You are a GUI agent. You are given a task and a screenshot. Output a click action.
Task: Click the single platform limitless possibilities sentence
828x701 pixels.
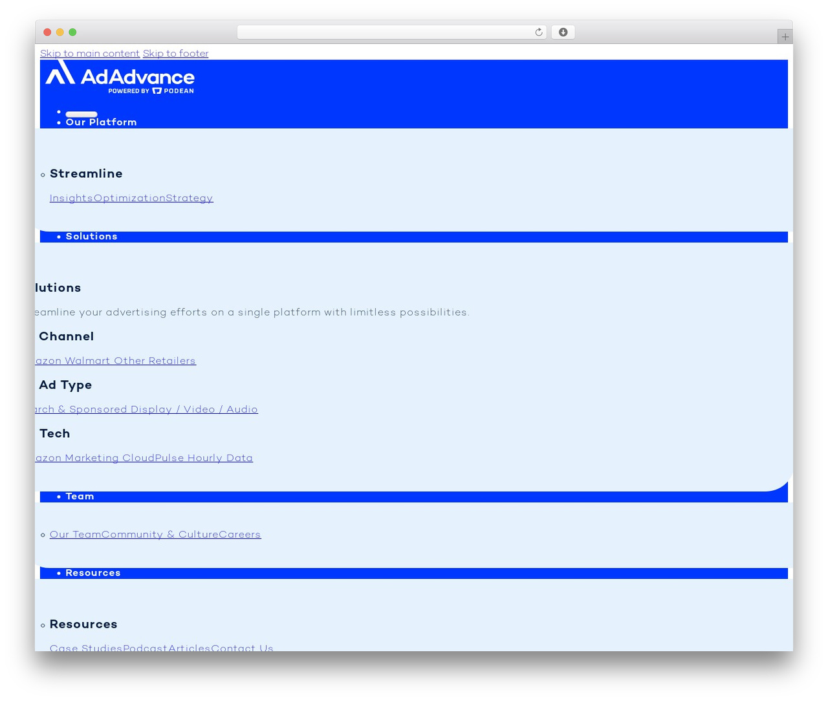click(x=252, y=312)
